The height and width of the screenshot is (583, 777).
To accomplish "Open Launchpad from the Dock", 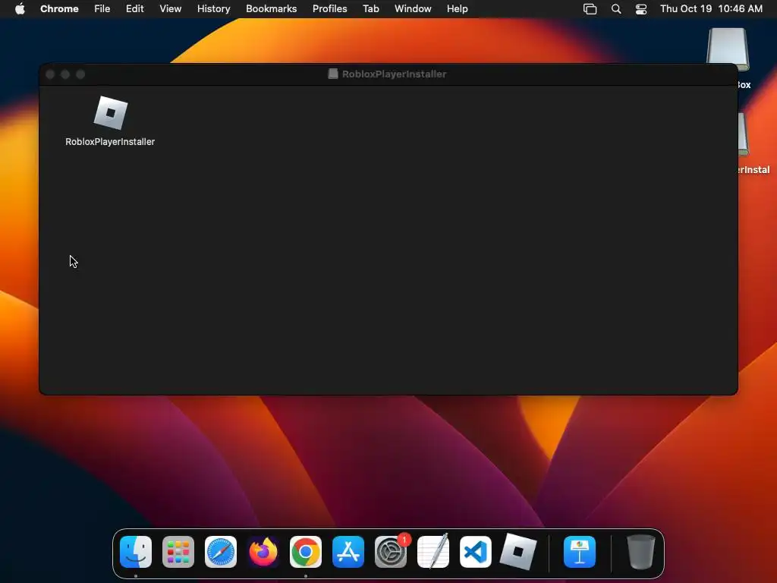I will (x=178, y=552).
